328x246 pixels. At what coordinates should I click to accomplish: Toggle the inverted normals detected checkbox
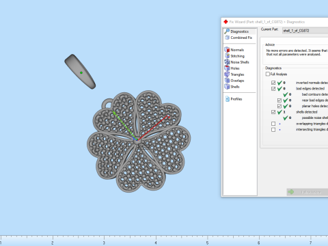click(x=273, y=83)
